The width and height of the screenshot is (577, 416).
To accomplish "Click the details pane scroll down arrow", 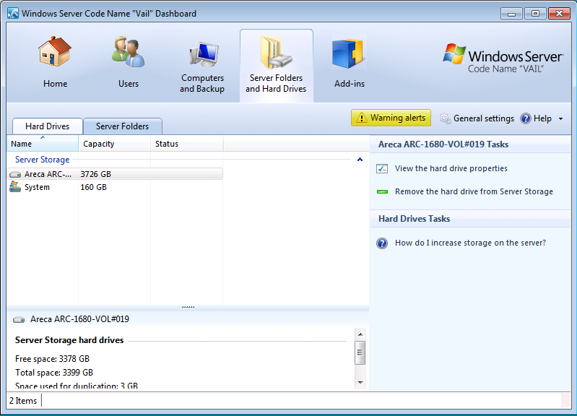I will coord(360,381).
